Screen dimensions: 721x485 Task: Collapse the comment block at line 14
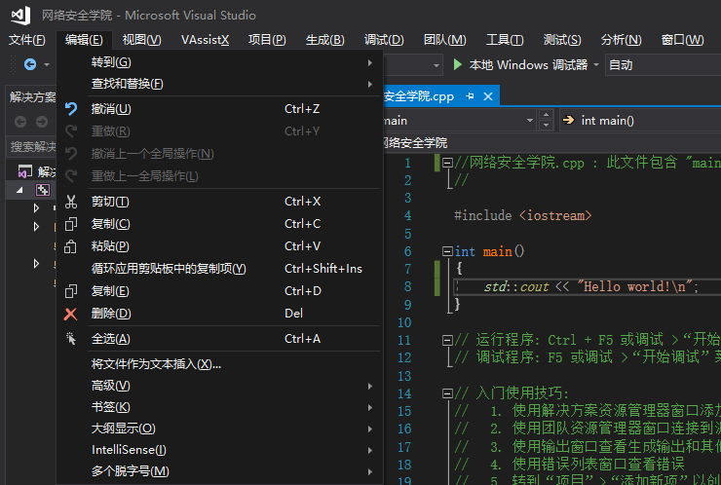point(447,393)
